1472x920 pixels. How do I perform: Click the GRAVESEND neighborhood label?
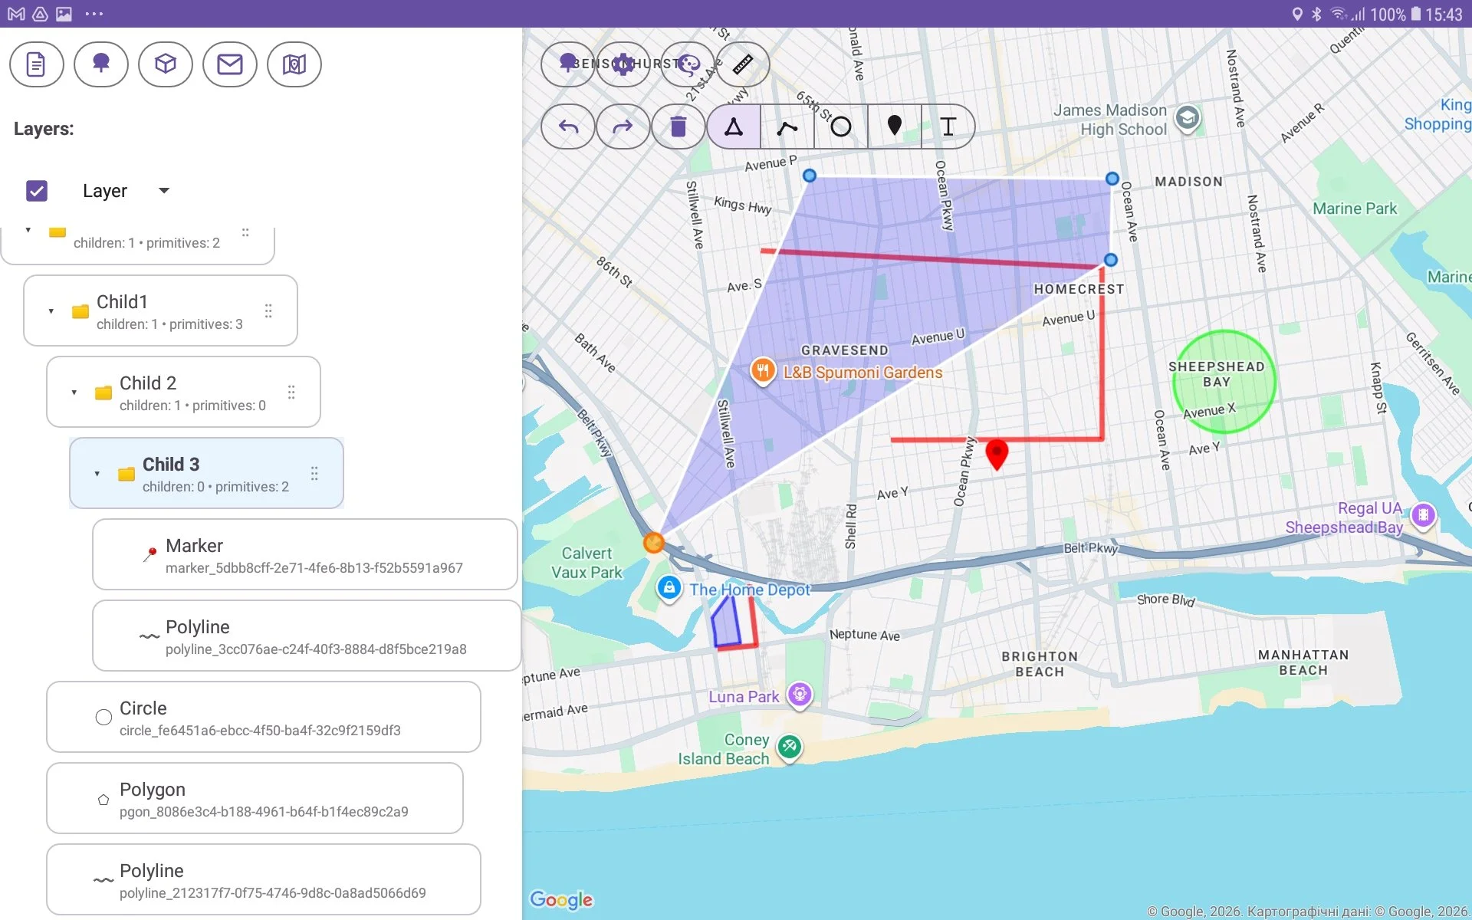tap(845, 350)
